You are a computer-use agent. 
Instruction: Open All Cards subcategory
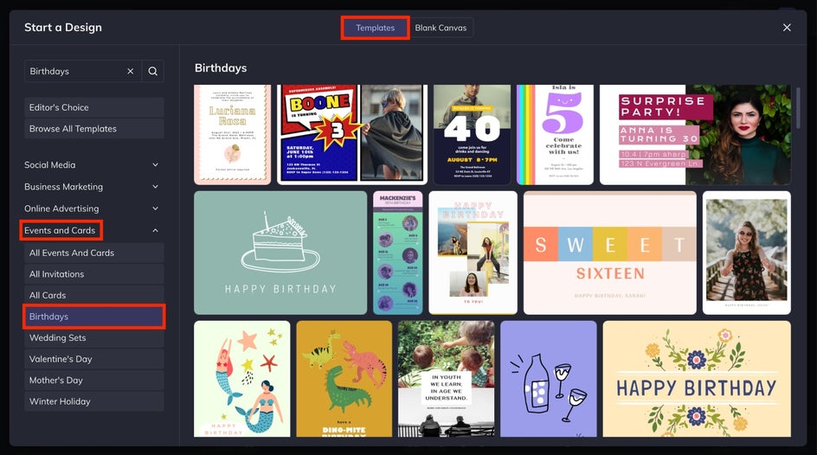coord(93,296)
